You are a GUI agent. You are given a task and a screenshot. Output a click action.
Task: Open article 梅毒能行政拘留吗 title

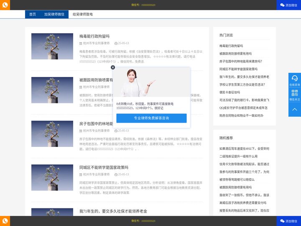pyautogui.click(x=94, y=36)
